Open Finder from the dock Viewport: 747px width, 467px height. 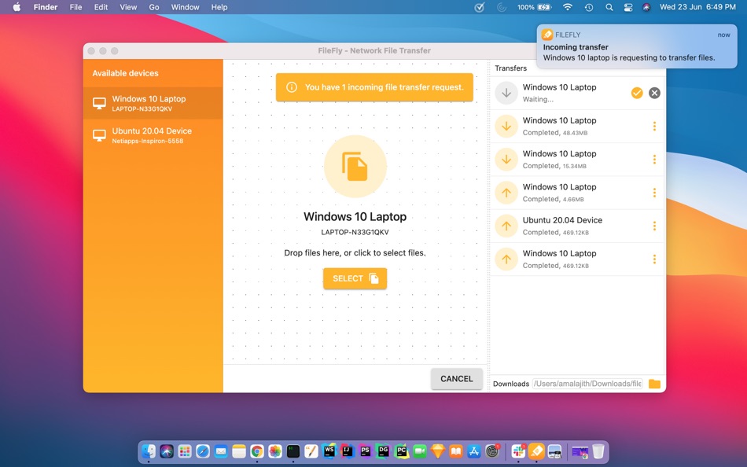[149, 450]
